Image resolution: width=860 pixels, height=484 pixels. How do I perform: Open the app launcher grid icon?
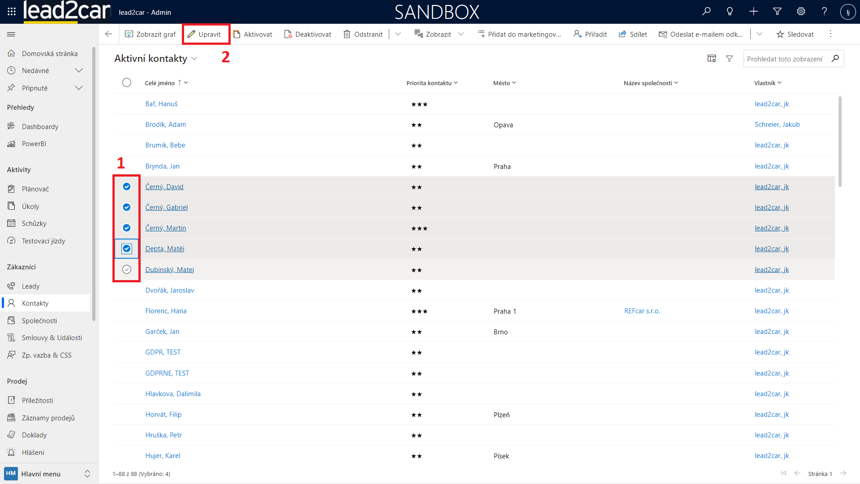point(12,12)
